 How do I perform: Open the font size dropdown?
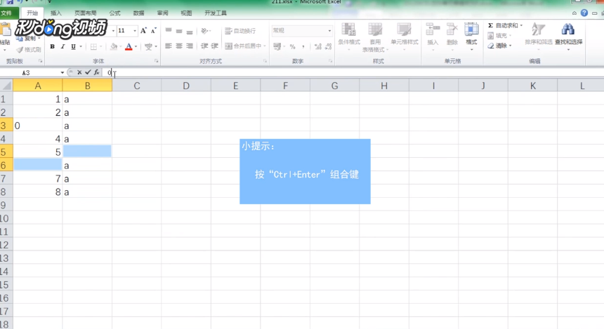pos(135,30)
